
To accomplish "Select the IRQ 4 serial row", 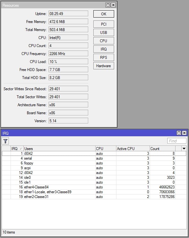I will (x=94, y=158).
